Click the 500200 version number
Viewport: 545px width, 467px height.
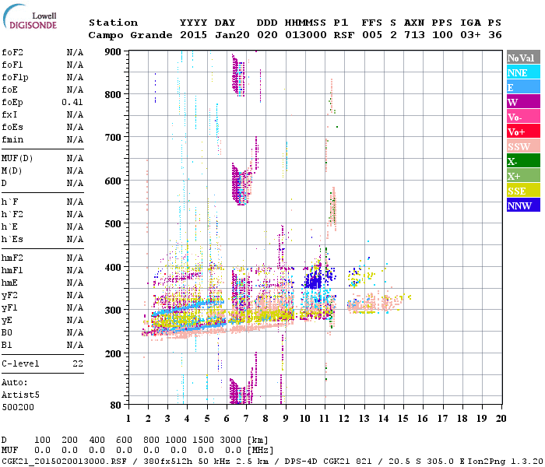pos(18,407)
